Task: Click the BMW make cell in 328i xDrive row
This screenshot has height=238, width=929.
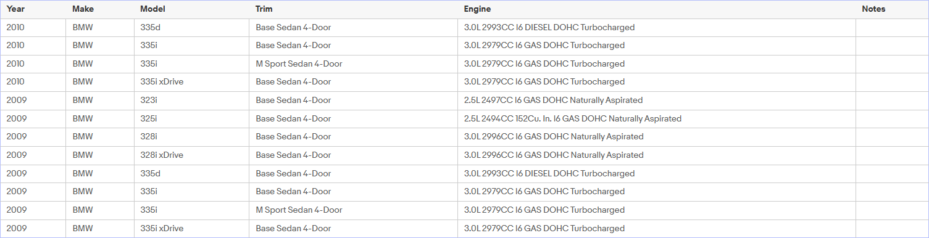Action: 99,155
